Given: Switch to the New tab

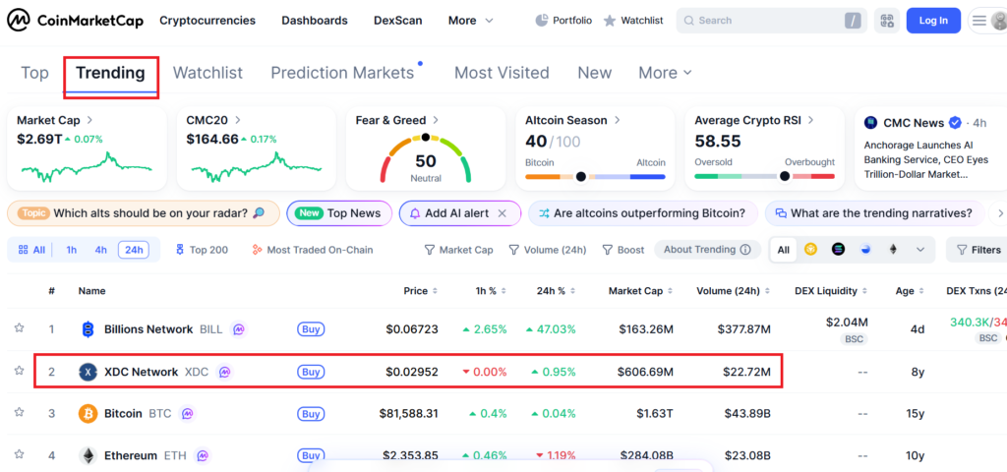Looking at the screenshot, I should 595,73.
